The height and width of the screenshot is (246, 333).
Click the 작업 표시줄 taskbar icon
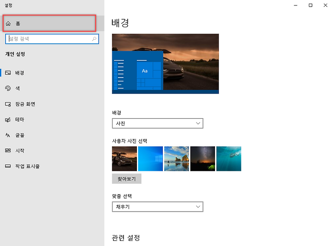coord(8,166)
